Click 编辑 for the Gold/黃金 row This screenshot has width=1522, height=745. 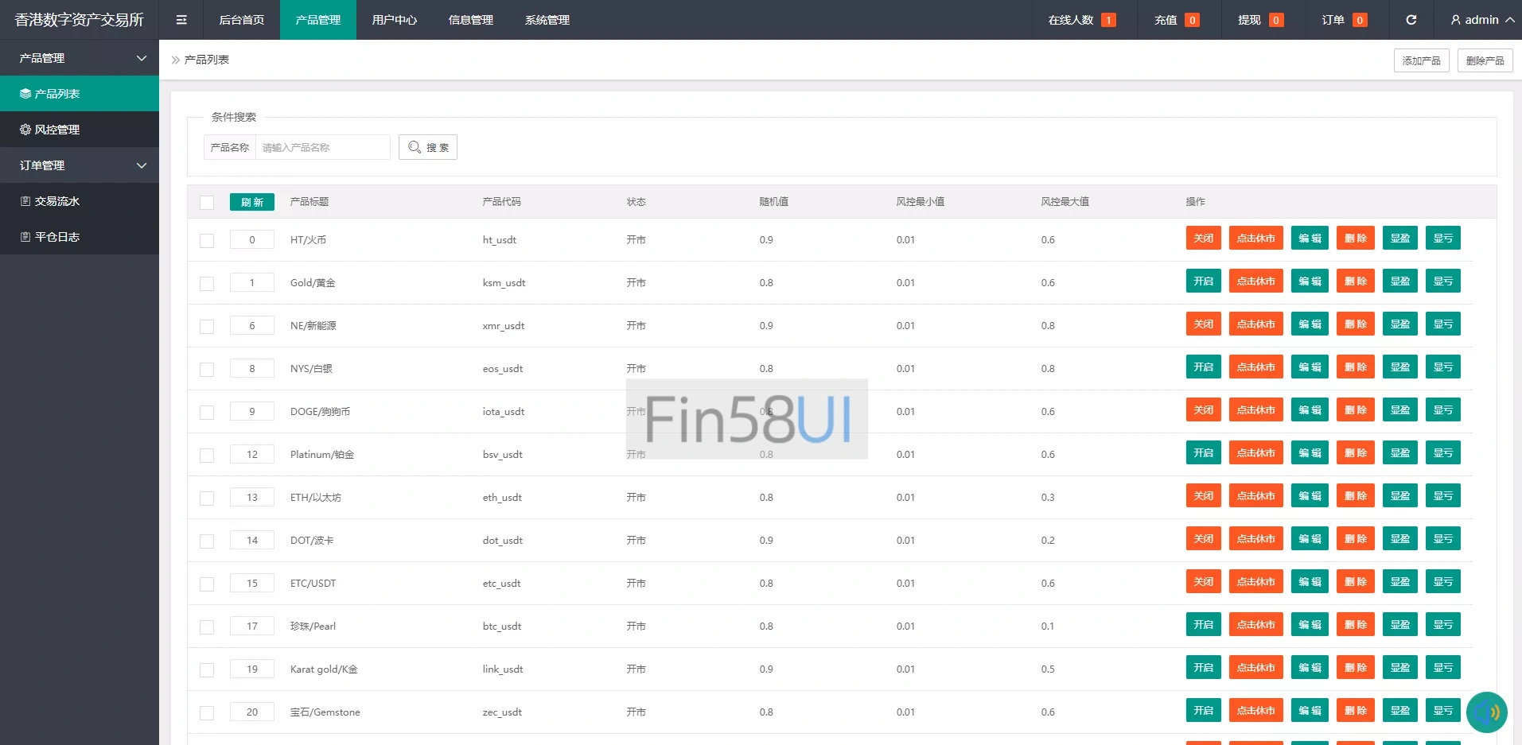pos(1310,281)
